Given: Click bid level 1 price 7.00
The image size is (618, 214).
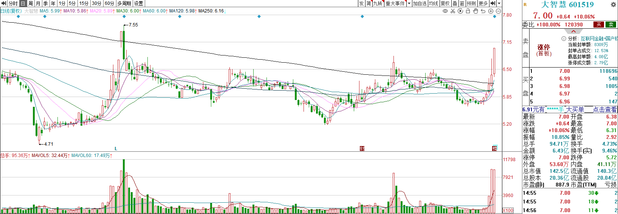Looking at the screenshot, I should click(x=564, y=71).
